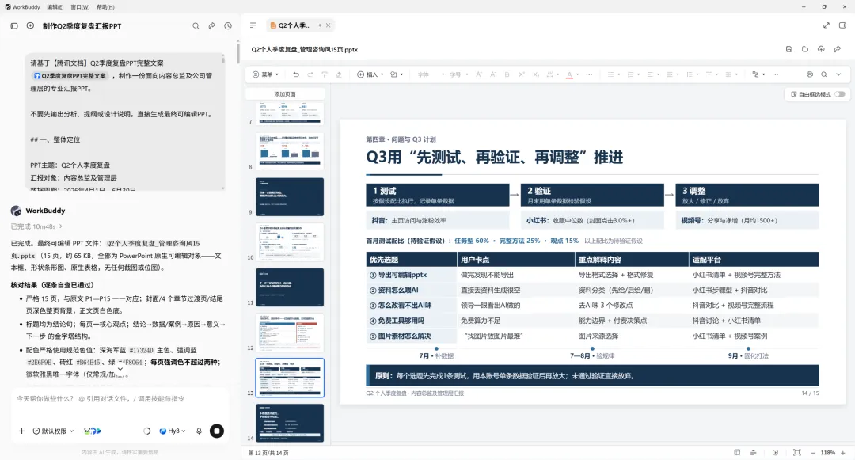Undo the last edit
Image resolution: width=855 pixels, height=460 pixels.
296,74
